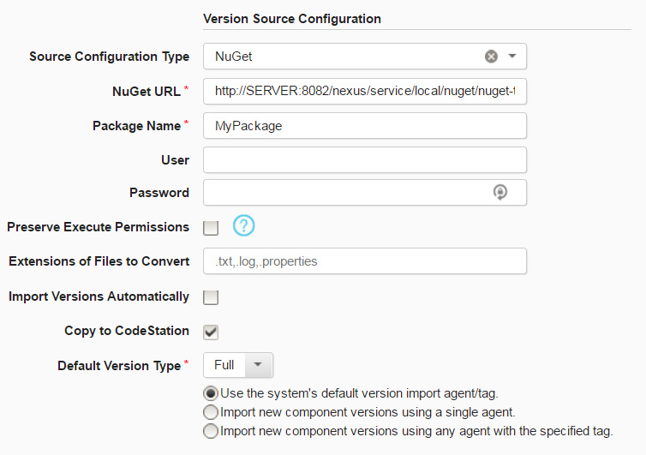Viewport: 646px width, 455px height.
Task: Click the "Source Configuration Type" field label
Action: click(109, 57)
